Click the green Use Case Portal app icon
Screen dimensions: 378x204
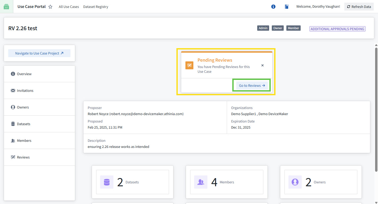click(6, 7)
